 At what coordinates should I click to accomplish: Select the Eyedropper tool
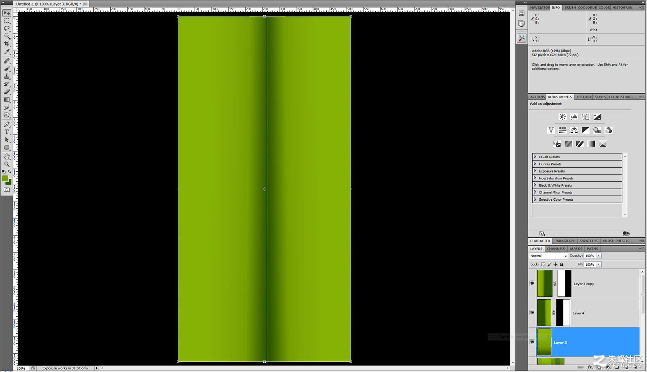point(7,52)
